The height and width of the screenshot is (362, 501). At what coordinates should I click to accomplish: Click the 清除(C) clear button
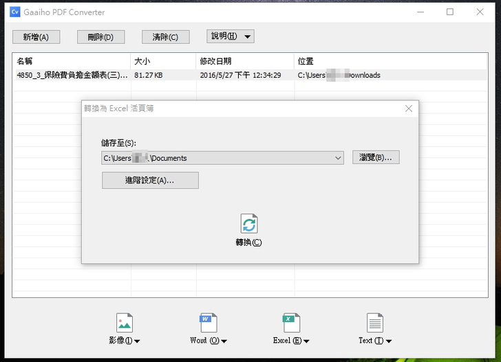[165, 37]
